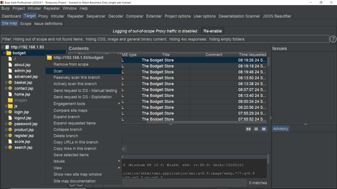Click the greyed images folder icon
337x189 pixels.
click(x=10, y=100)
